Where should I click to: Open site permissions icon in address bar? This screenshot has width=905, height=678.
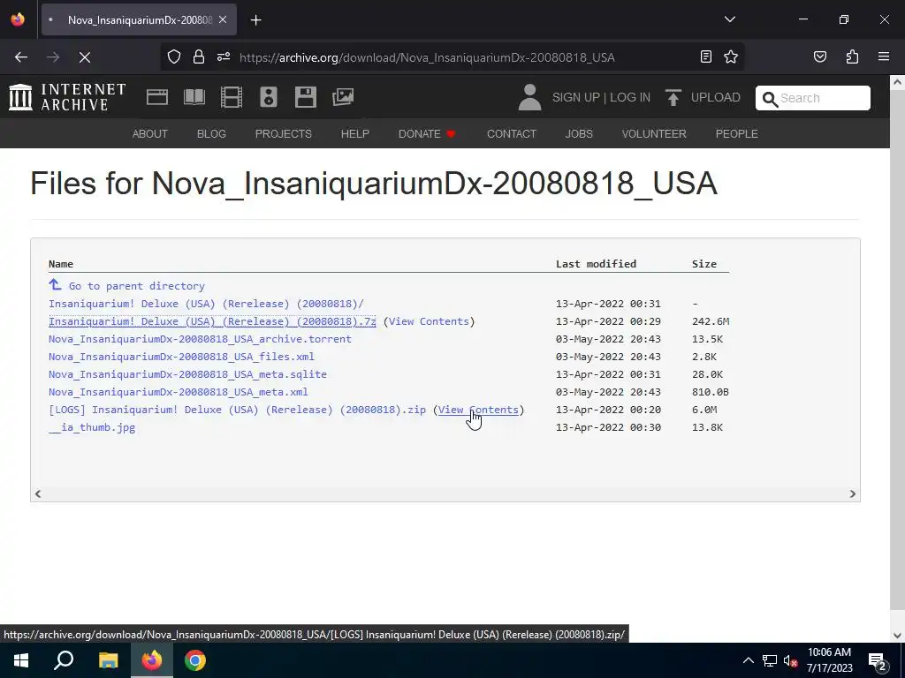(224, 56)
